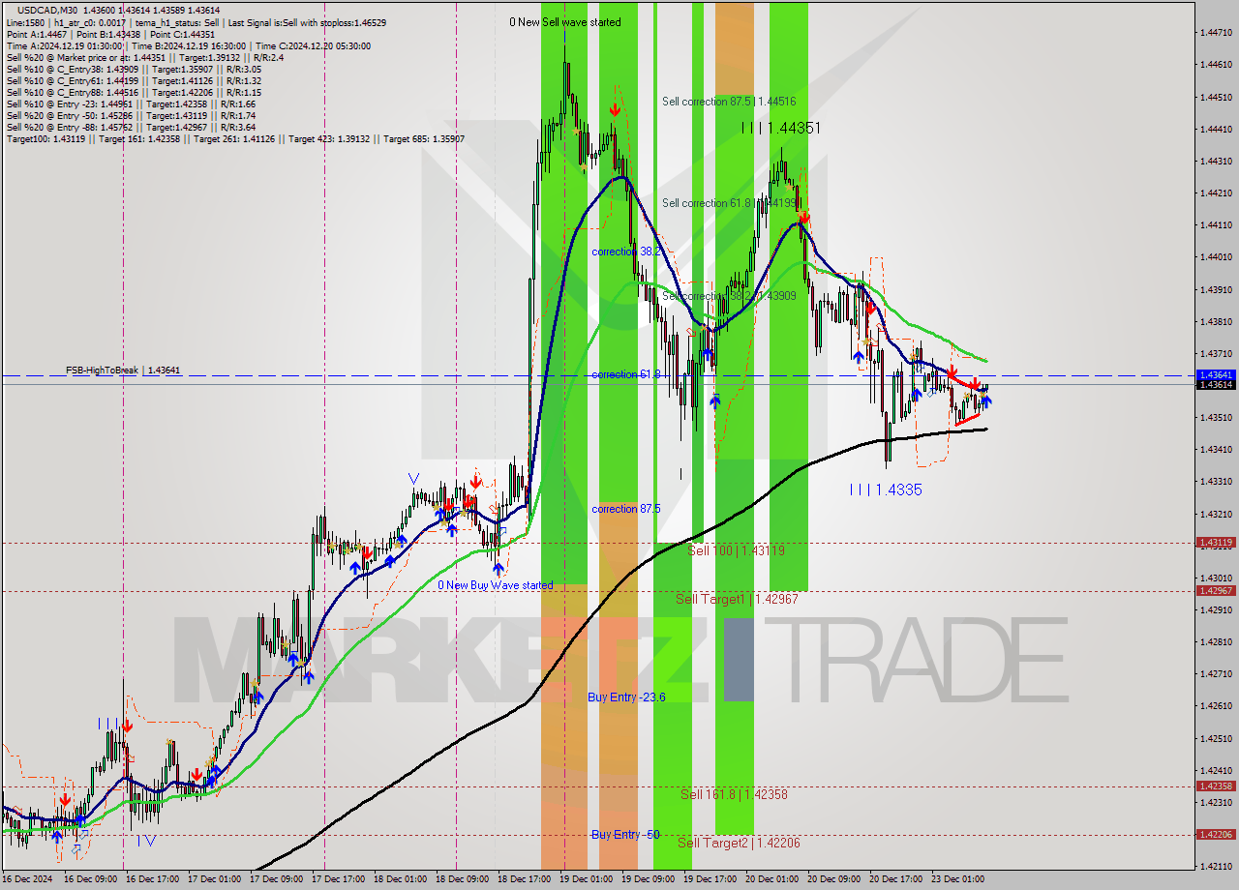Click the black 1.43614 current price tag
Image resolution: width=1239 pixels, height=890 pixels.
1216,385
